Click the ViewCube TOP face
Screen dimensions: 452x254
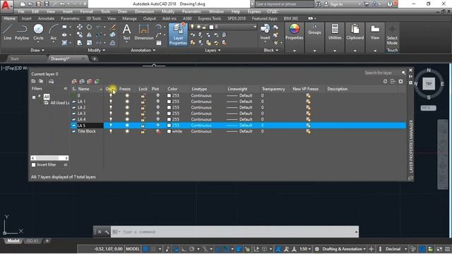point(429,84)
